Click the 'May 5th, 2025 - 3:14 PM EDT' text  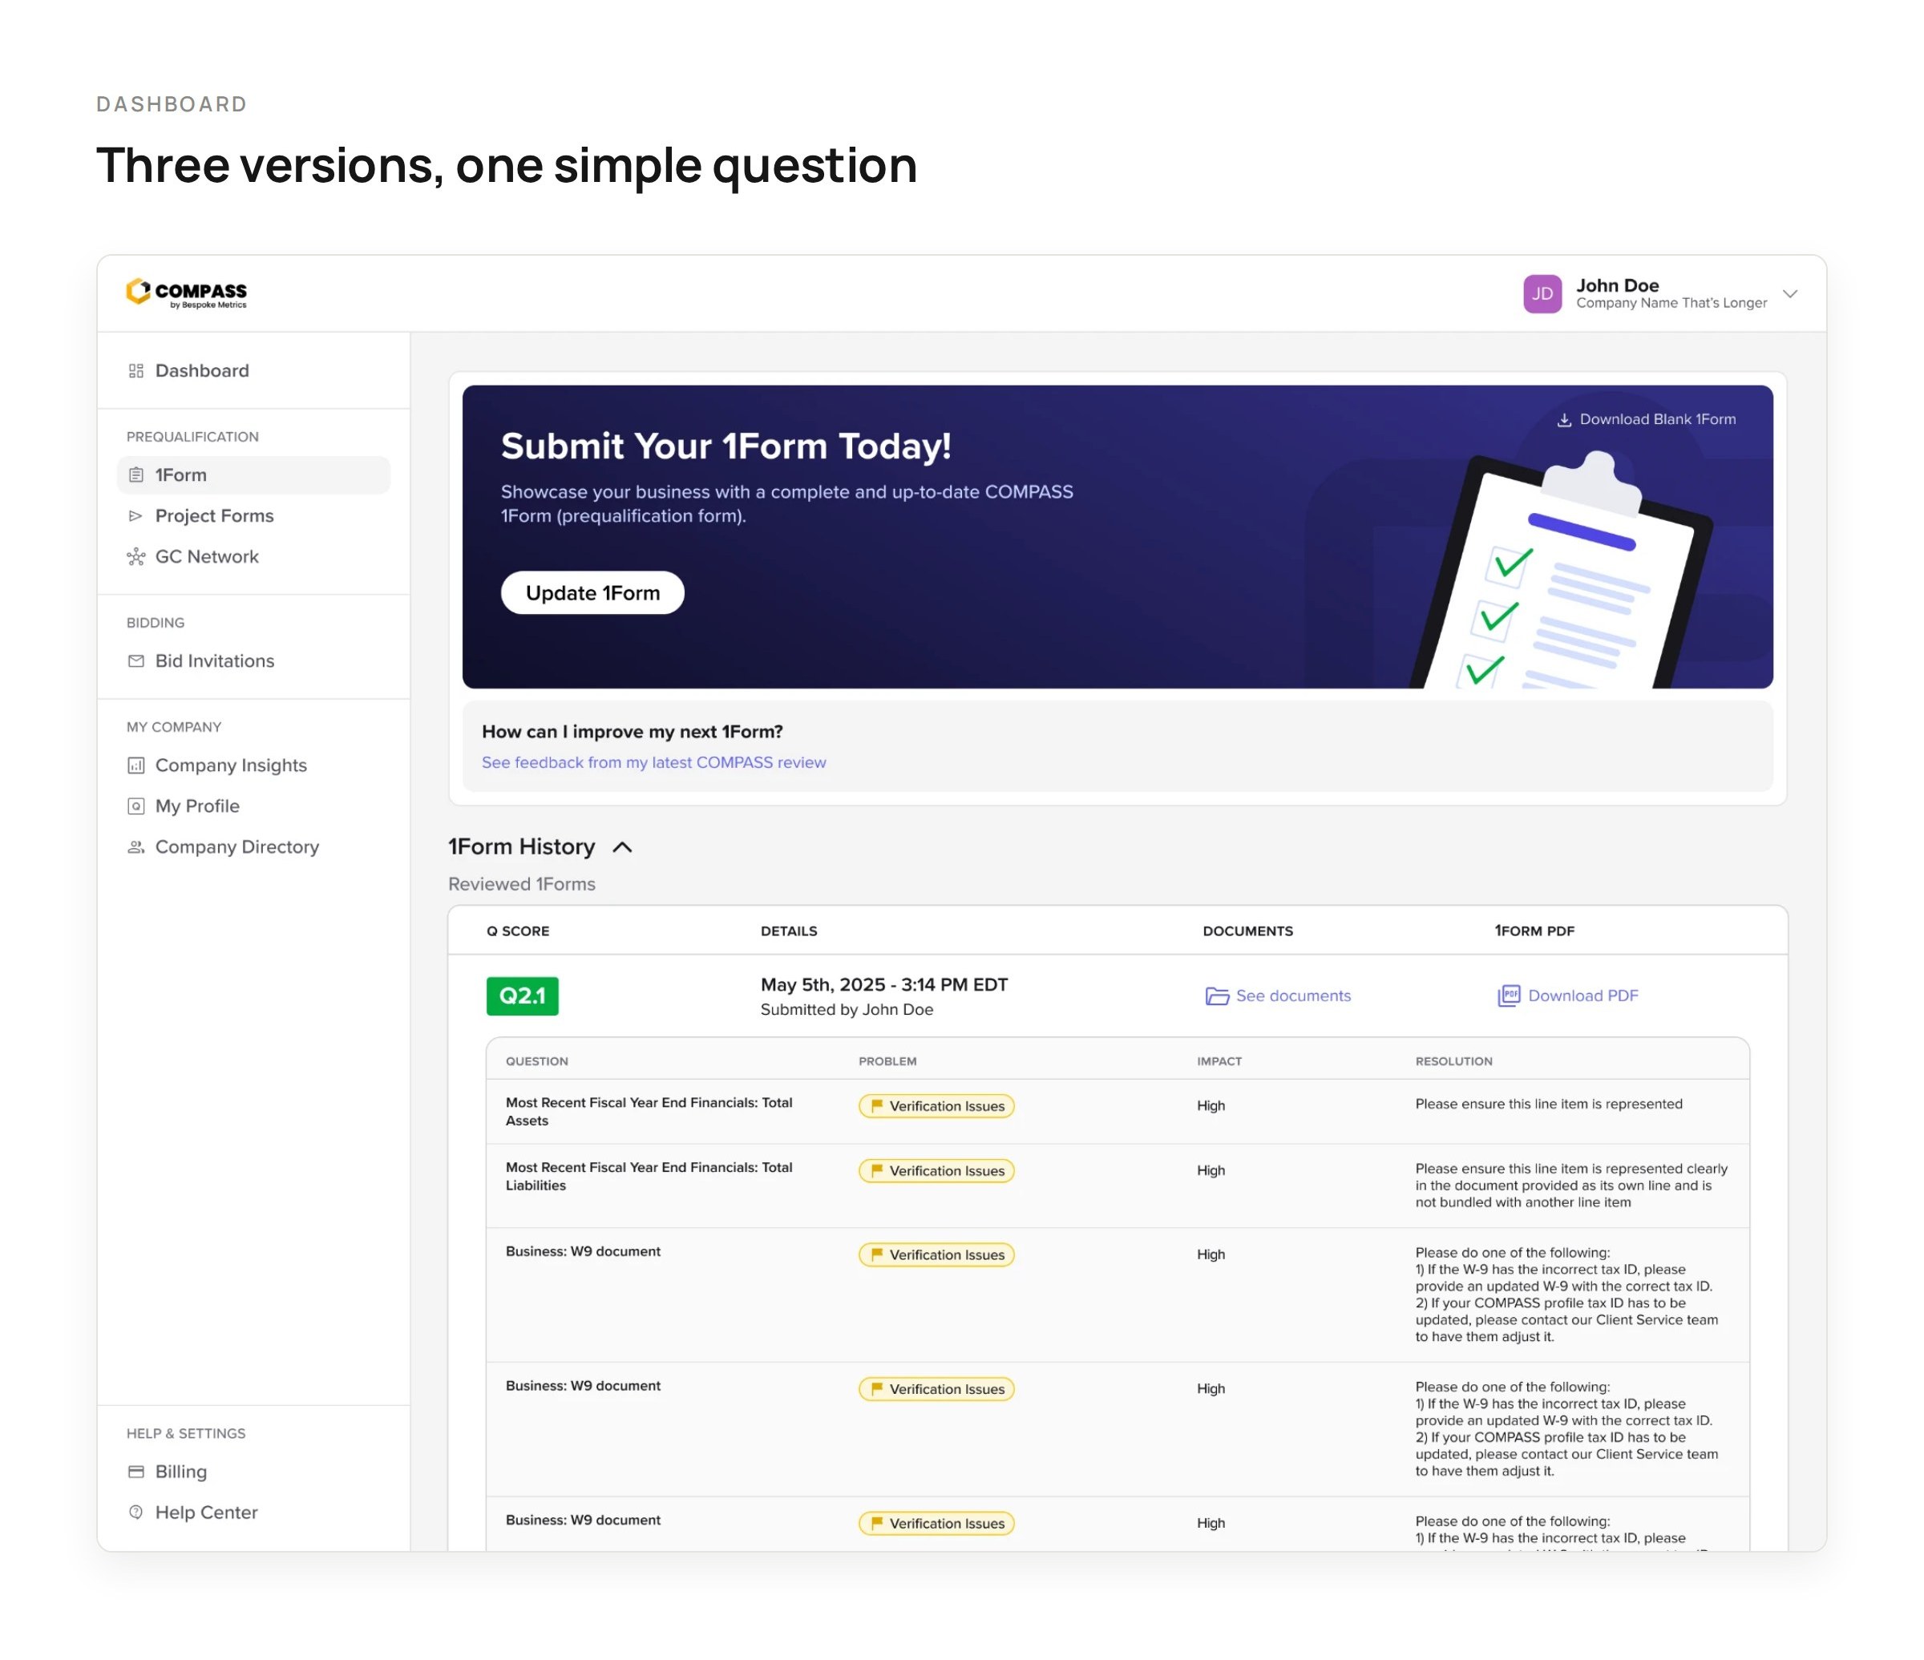[884, 984]
